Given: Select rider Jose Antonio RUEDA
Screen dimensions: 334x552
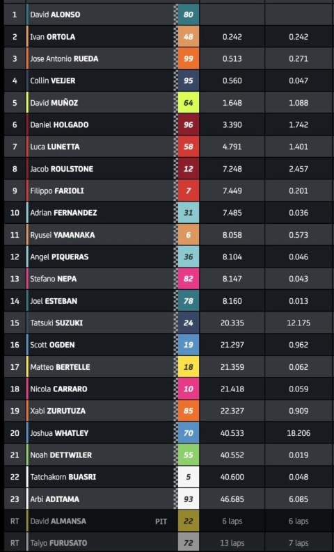Looking at the screenshot, I should point(64,59).
